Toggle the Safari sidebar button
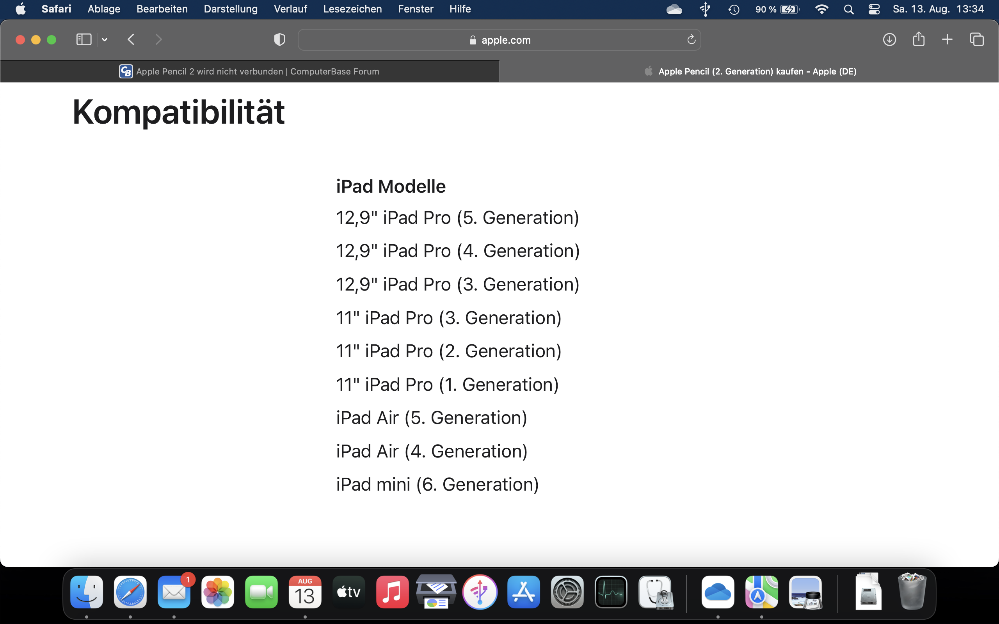Viewport: 999px width, 624px height. pyautogui.click(x=84, y=40)
